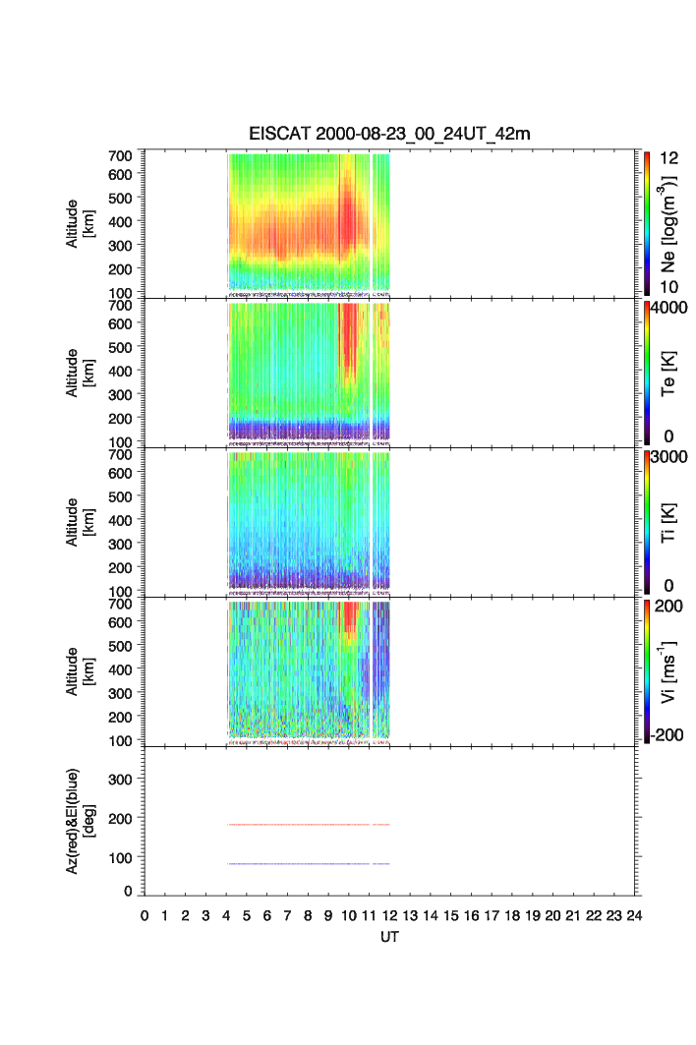Viewport: 696px width, 1045px height.
Task: Click the Vi velocity color bar
Action: point(646,670)
